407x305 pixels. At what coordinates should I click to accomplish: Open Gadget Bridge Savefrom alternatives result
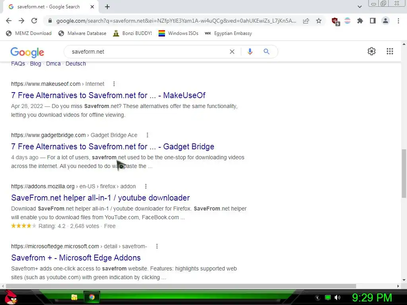pos(112,147)
